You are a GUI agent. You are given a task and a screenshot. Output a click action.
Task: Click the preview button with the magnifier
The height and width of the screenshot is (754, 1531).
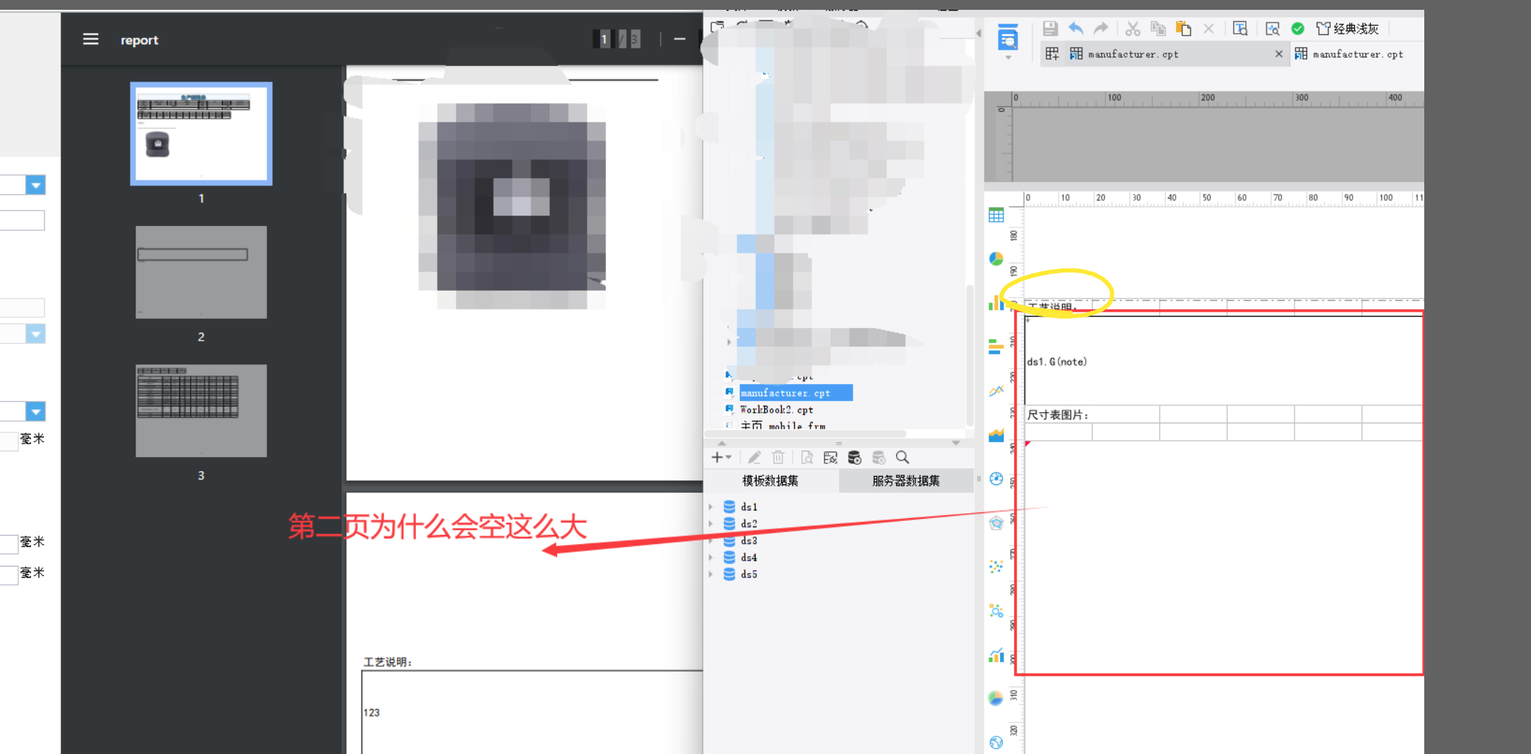point(1272,29)
